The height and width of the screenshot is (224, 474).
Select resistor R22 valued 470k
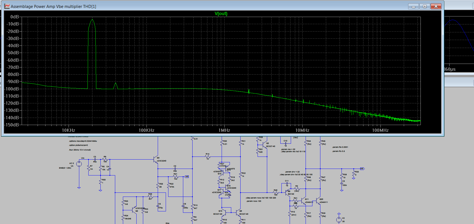pos(169,185)
